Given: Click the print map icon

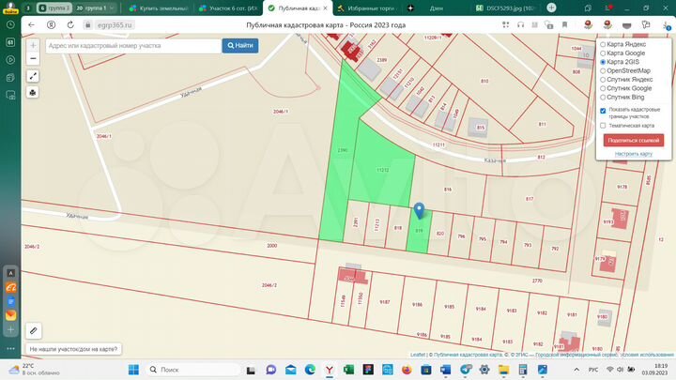Looking at the screenshot, I should coord(33,93).
